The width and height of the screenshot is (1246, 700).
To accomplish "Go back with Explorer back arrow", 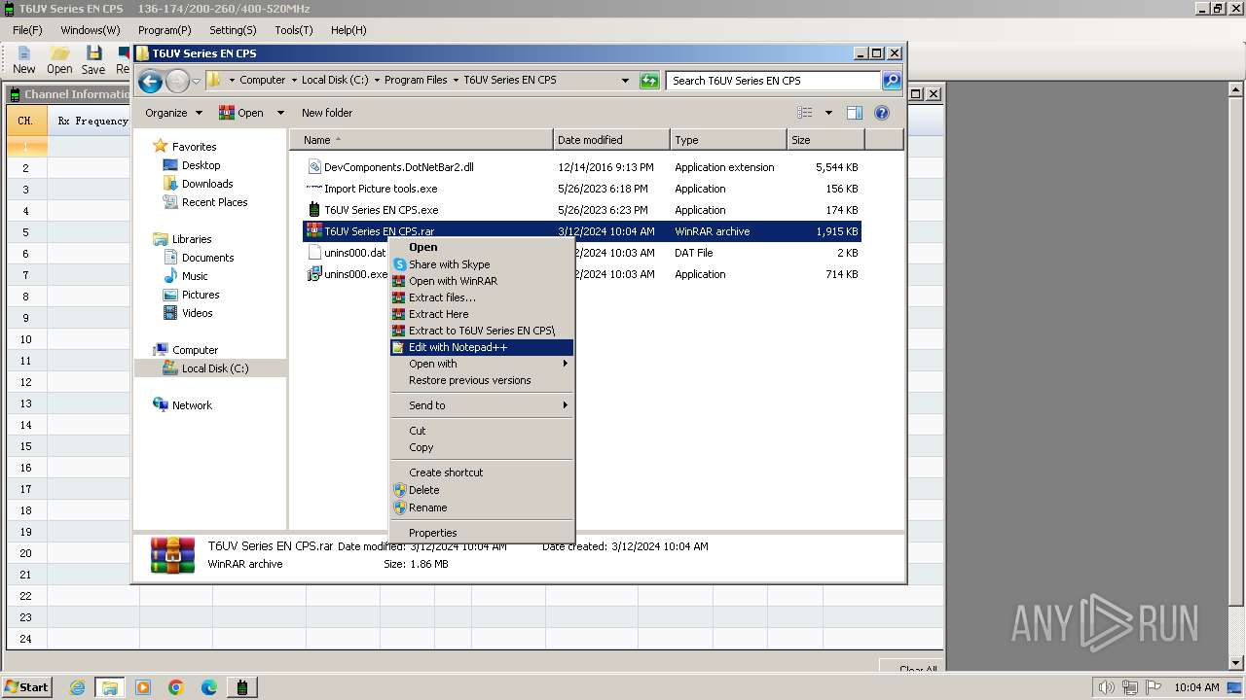I will point(150,81).
